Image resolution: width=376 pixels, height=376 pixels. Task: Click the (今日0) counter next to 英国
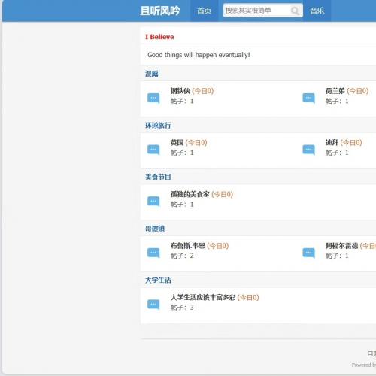[196, 142]
